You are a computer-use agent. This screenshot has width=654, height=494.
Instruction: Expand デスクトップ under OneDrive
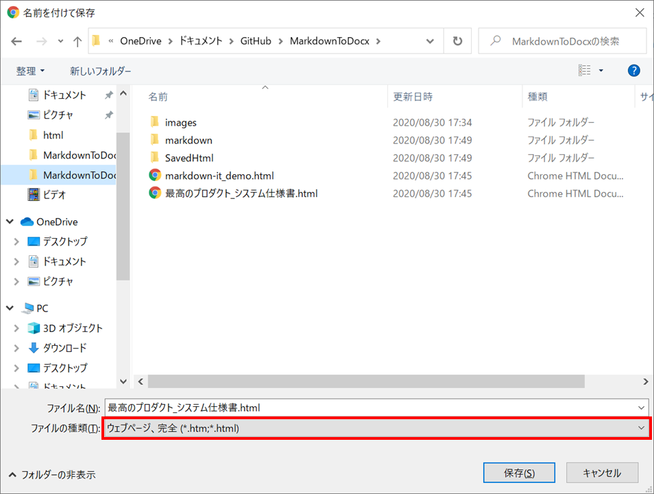pos(16,242)
